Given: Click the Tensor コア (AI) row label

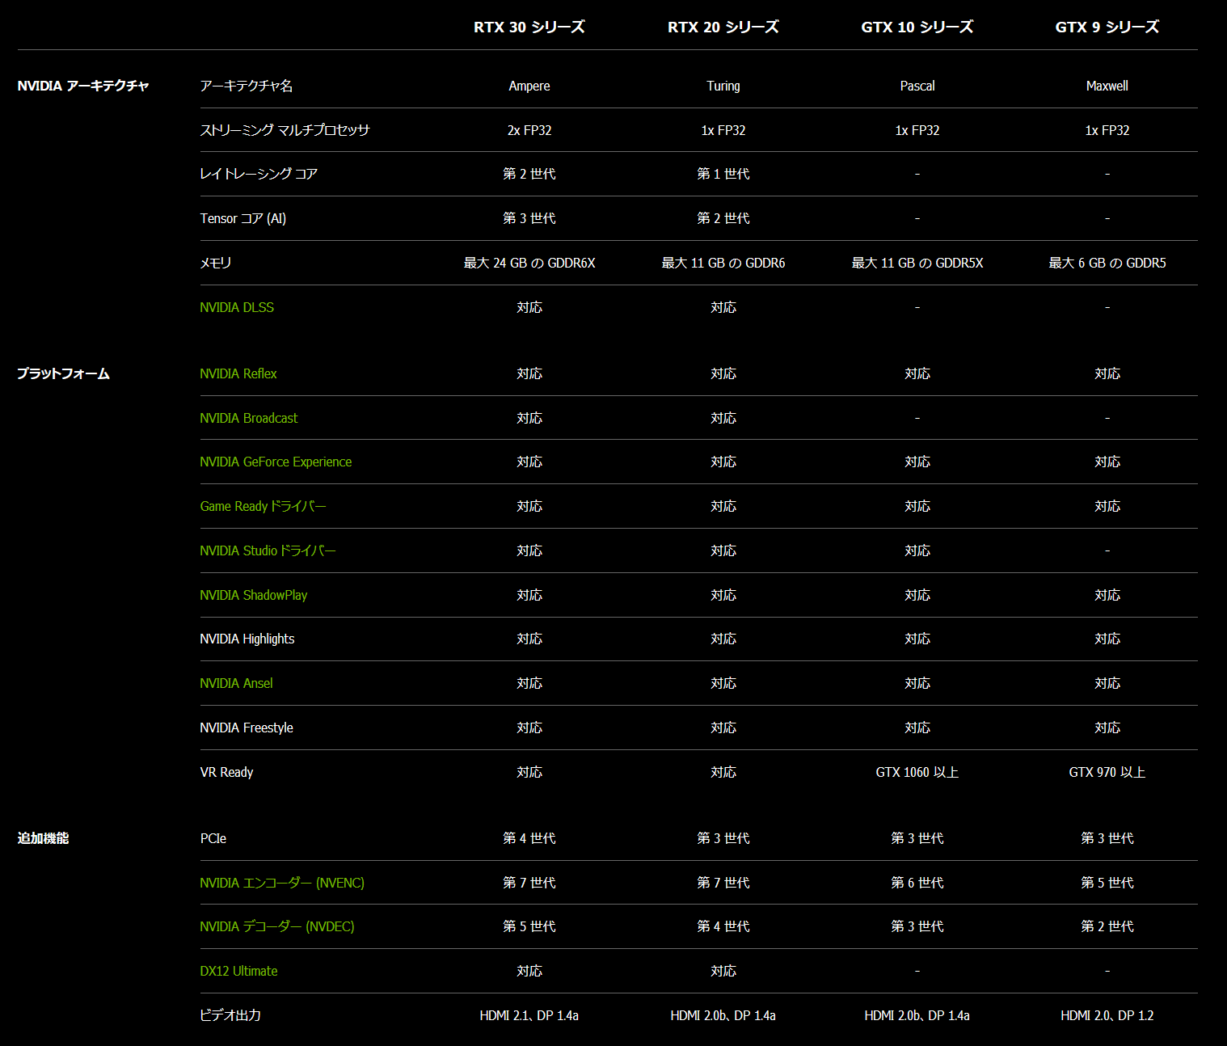Looking at the screenshot, I should 243,218.
